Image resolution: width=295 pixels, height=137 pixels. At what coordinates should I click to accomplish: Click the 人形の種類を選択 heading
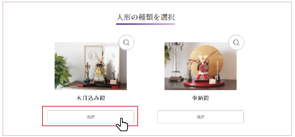pos(145,17)
